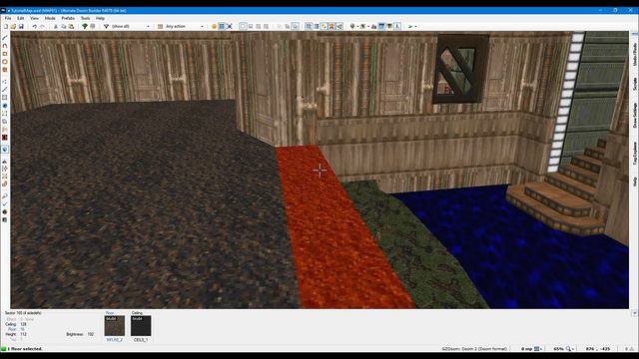
Task: Toggle the highlighted paste-options toolbar button
Action: 296,27
